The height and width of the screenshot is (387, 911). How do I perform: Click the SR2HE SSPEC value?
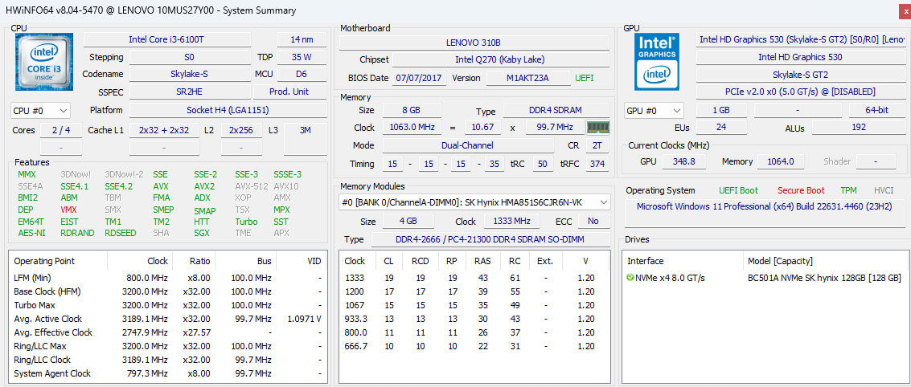pyautogui.click(x=190, y=92)
